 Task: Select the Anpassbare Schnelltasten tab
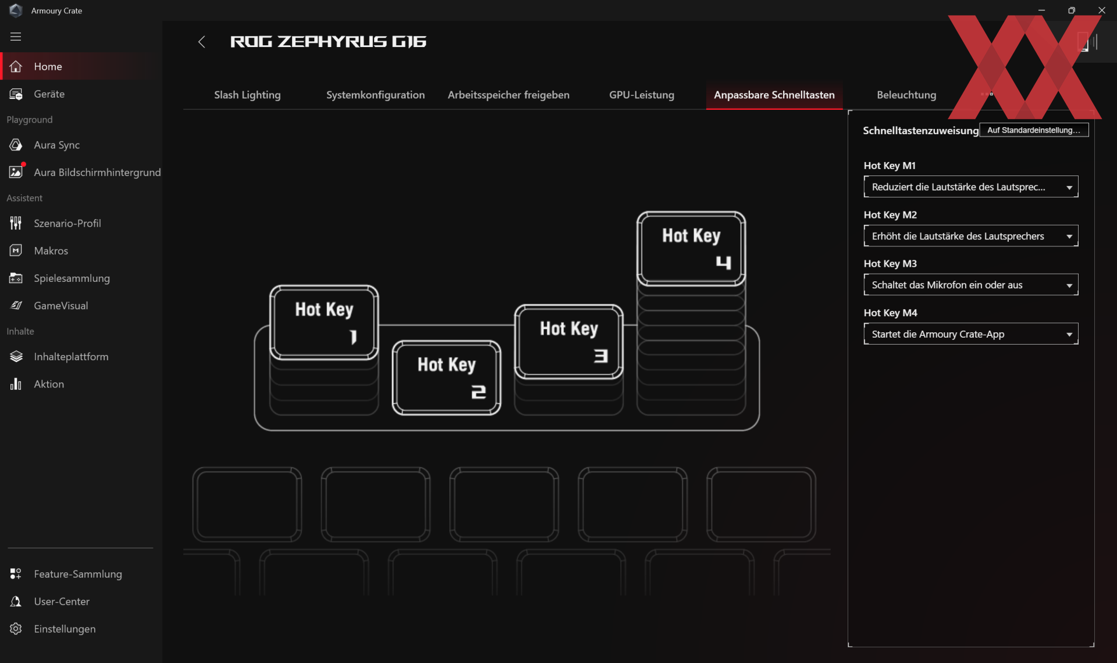(x=774, y=95)
